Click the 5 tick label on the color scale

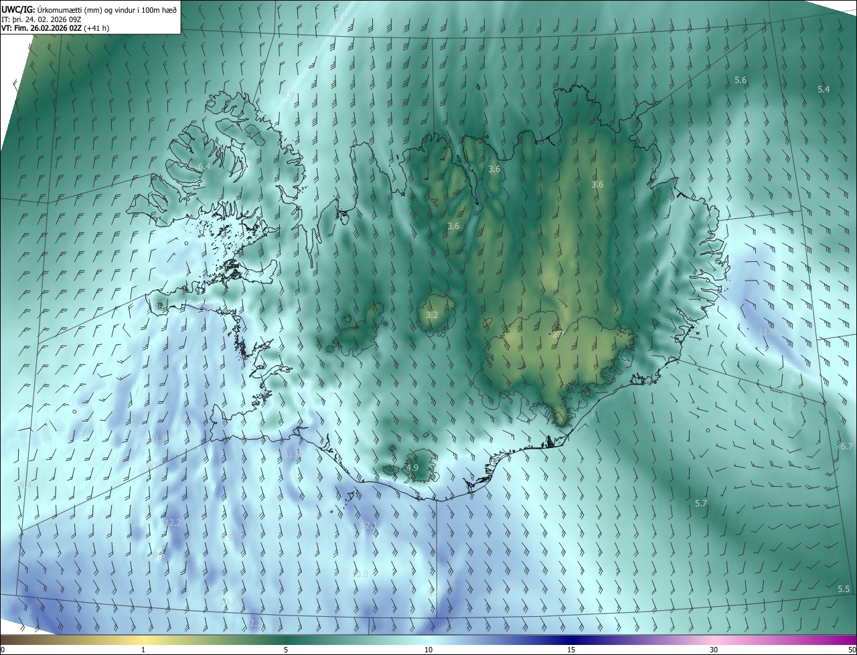click(x=286, y=650)
